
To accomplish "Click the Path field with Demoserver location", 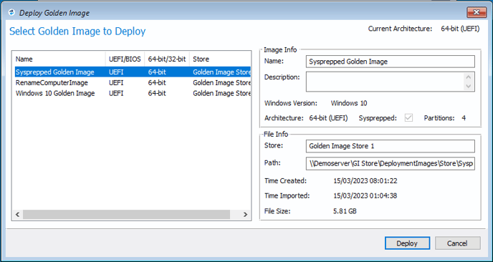I will tap(391, 164).
